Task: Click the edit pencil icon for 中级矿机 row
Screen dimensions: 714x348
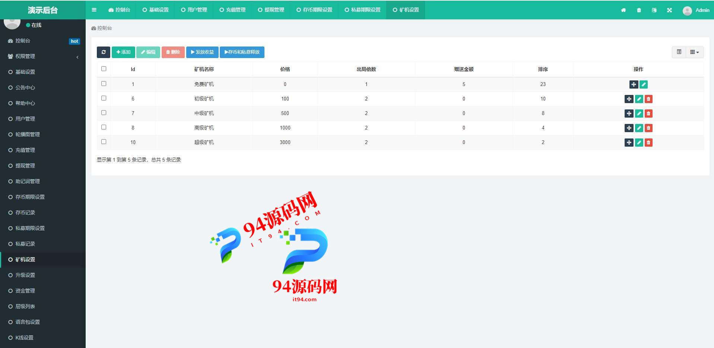Action: 639,114
